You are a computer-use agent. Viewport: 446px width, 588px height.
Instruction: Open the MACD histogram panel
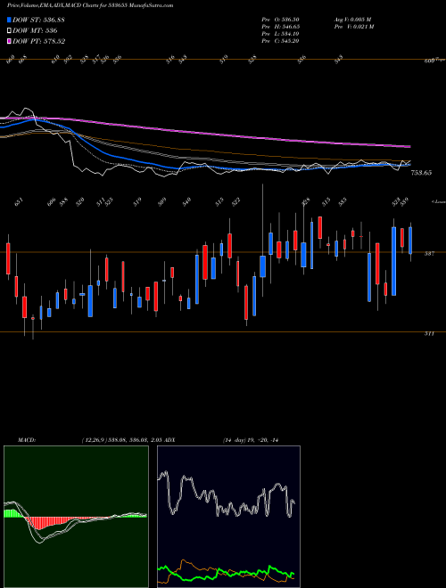[76, 517]
